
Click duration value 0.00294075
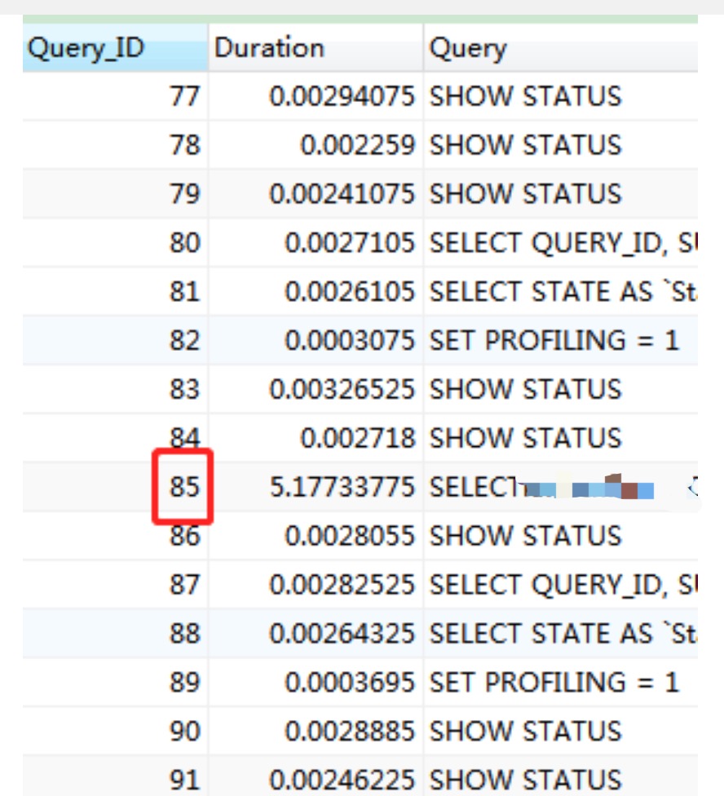coord(342,96)
